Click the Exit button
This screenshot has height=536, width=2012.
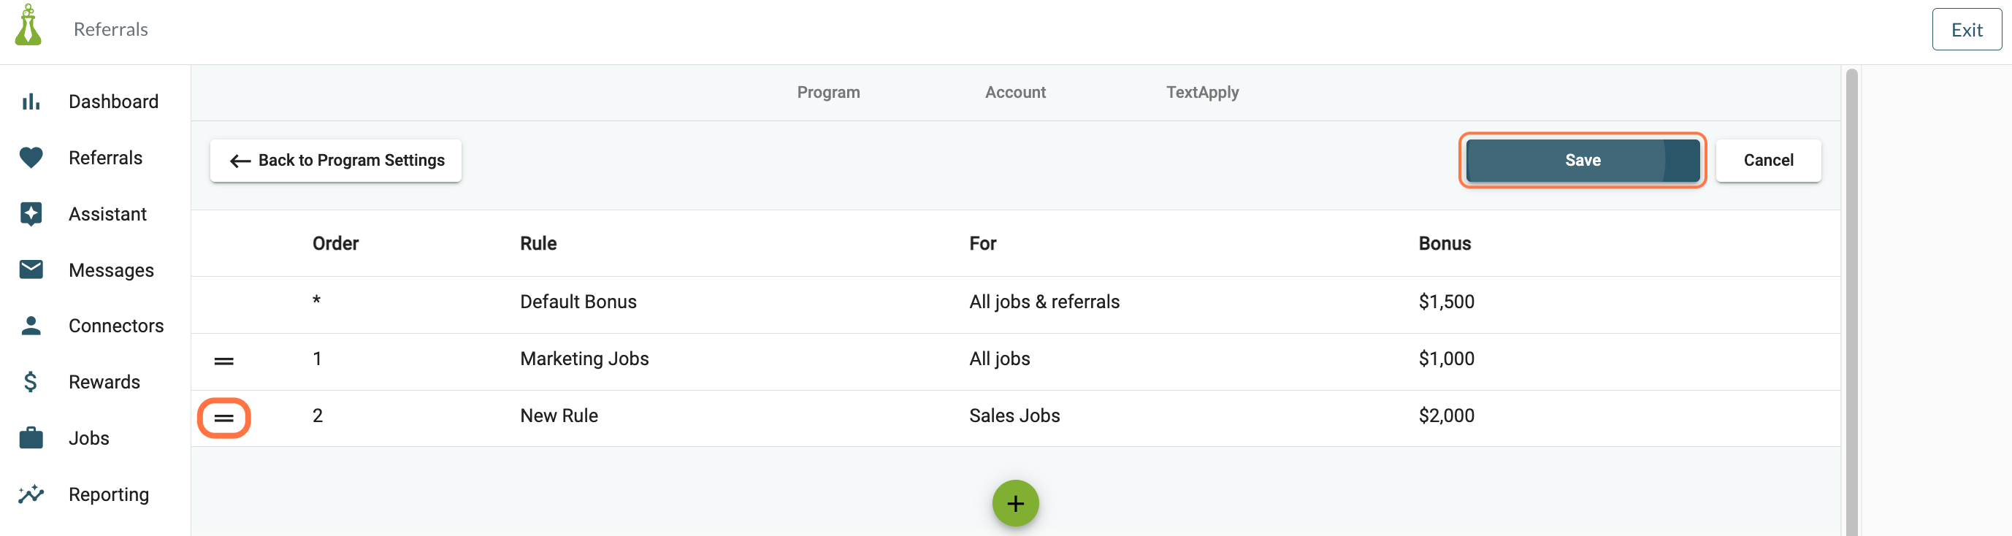coord(1967,30)
